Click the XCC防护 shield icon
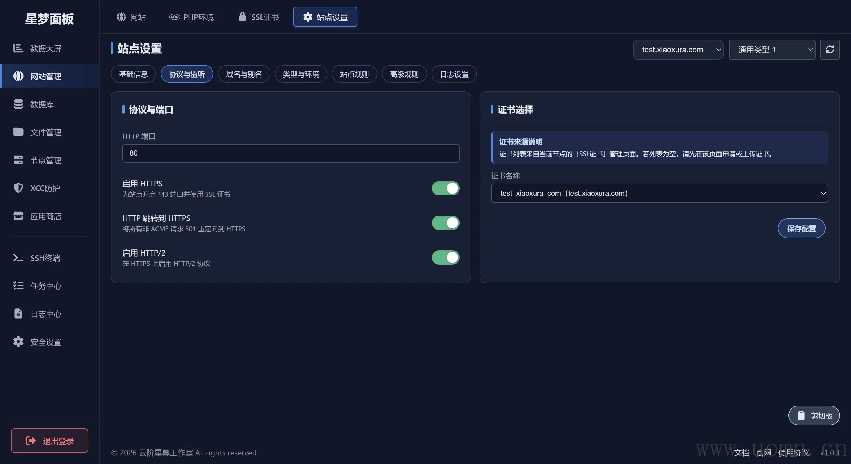851x464 pixels. point(18,188)
